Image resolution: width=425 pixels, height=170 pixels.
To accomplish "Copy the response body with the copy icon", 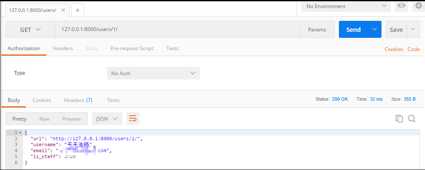I will [x=399, y=119].
